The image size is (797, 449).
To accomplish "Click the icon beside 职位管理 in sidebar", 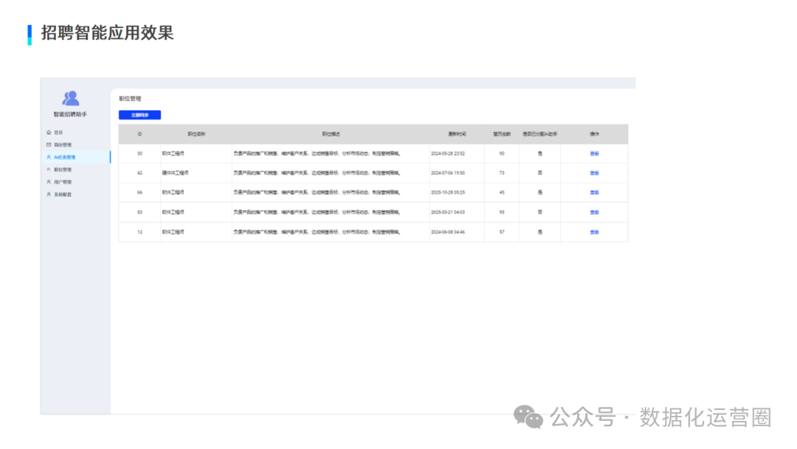I will coord(49,169).
